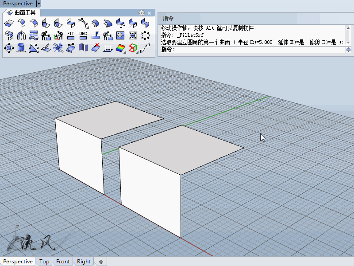Select the Rebuild surface worker icon
The image size is (354, 266).
coord(46,35)
